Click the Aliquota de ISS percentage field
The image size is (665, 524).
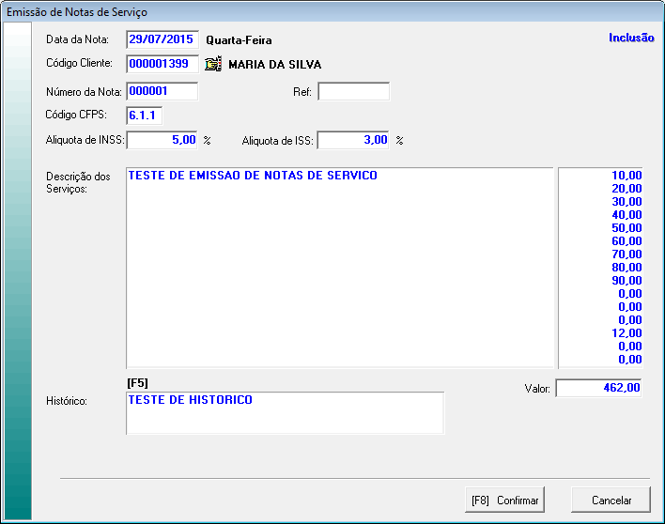[353, 140]
